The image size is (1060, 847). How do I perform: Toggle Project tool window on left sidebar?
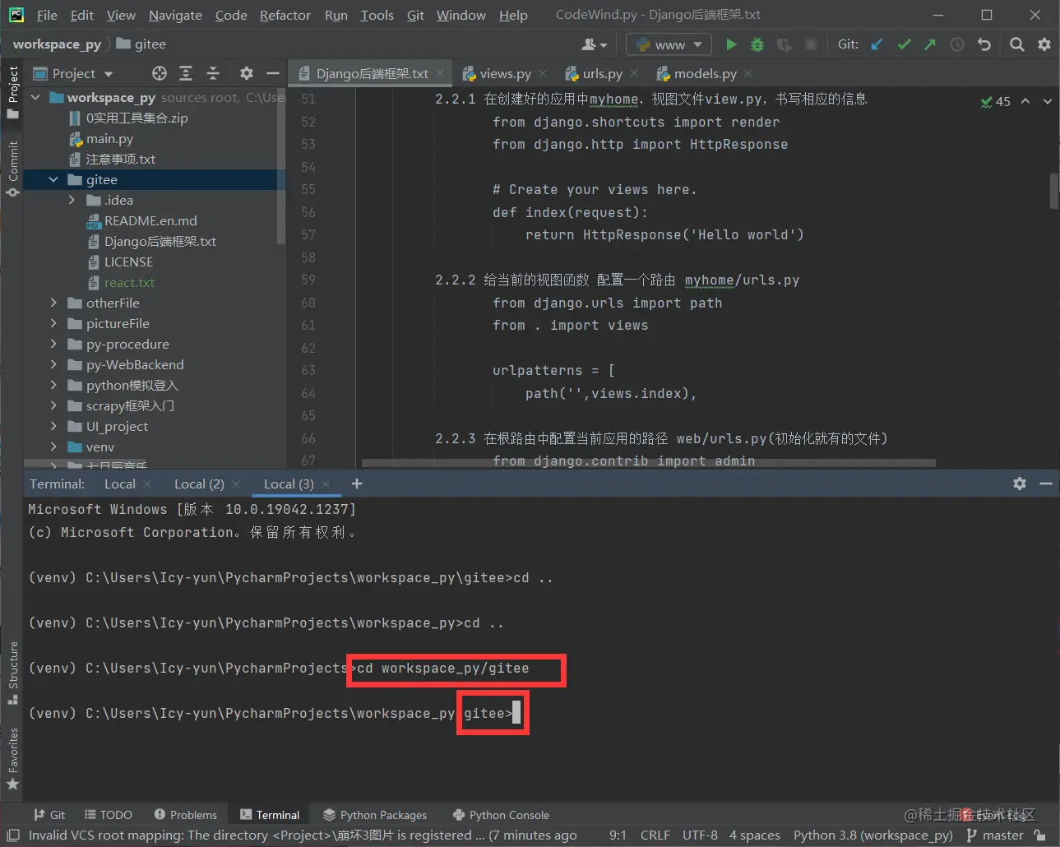(x=12, y=91)
